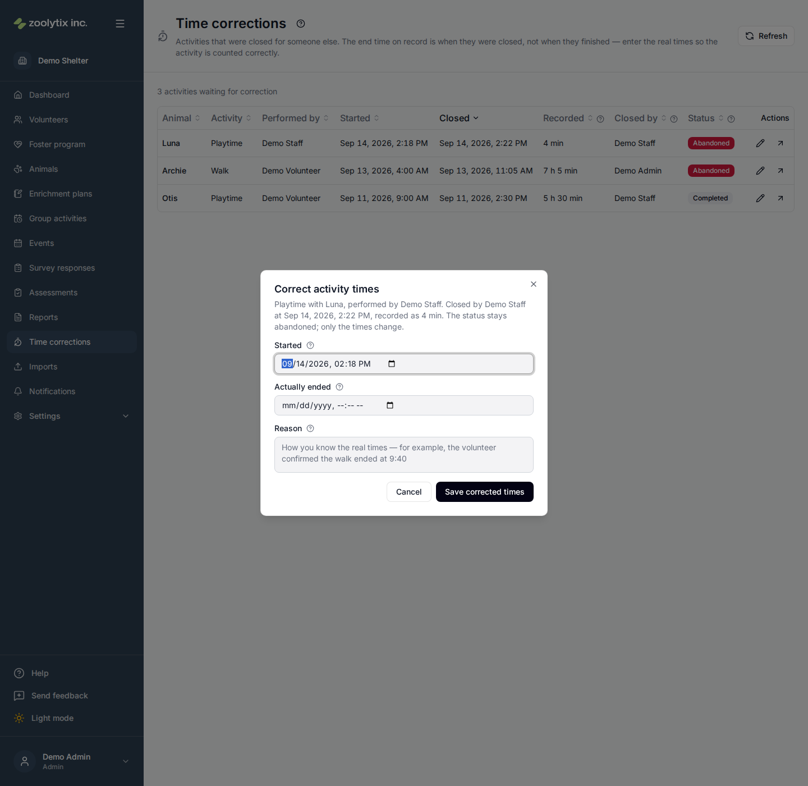
Task: Sort table by Animal column
Action: 181,118
